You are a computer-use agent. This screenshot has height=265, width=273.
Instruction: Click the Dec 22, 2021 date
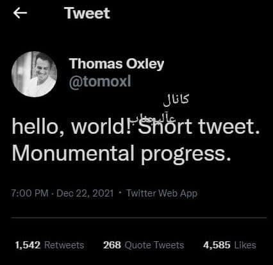85,193
